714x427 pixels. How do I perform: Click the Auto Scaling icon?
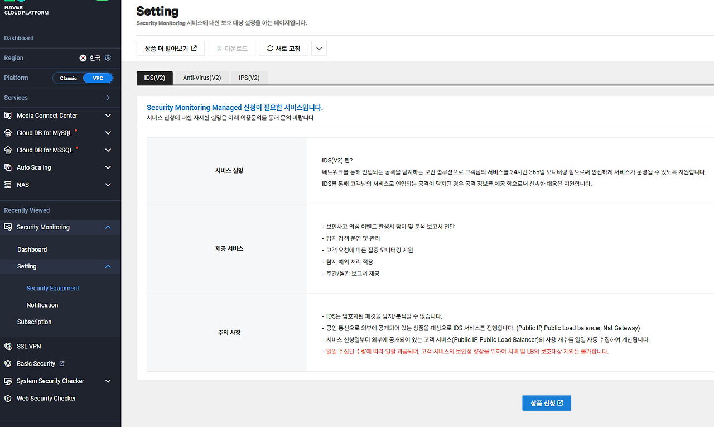8,167
